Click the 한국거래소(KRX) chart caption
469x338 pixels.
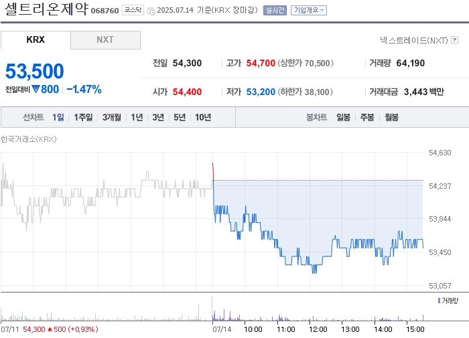pyautogui.click(x=28, y=139)
